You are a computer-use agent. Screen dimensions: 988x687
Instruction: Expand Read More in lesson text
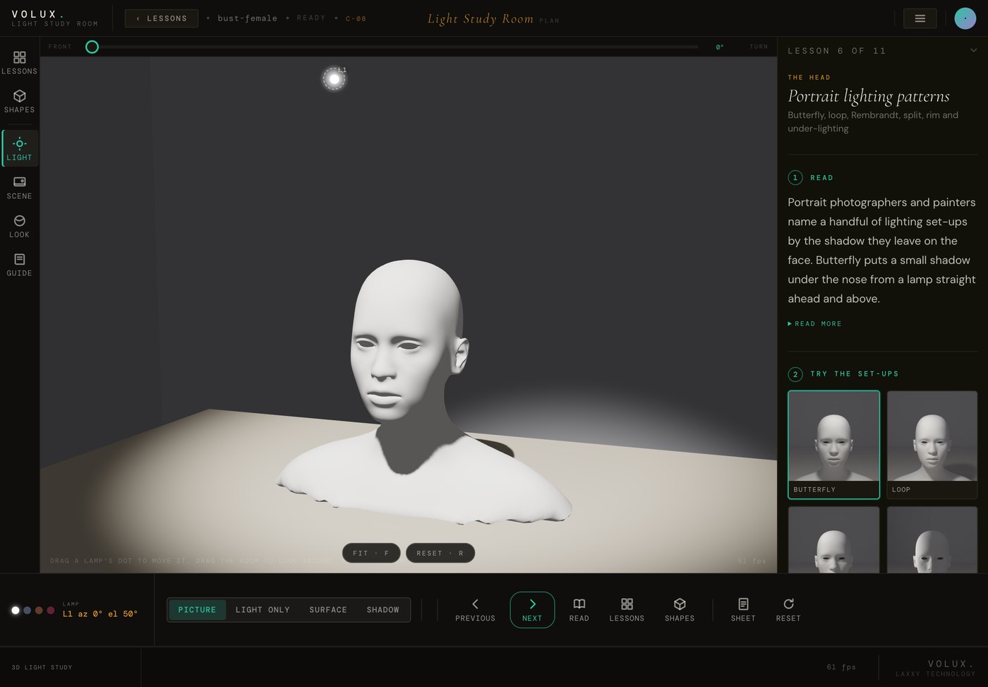pos(814,324)
